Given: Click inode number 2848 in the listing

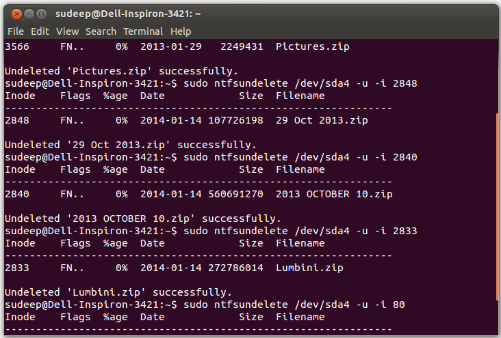Looking at the screenshot, I should pos(17,121).
